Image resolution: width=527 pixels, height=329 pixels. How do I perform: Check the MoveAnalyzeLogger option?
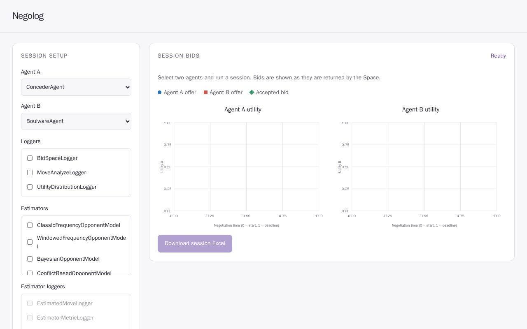pyautogui.click(x=30, y=173)
